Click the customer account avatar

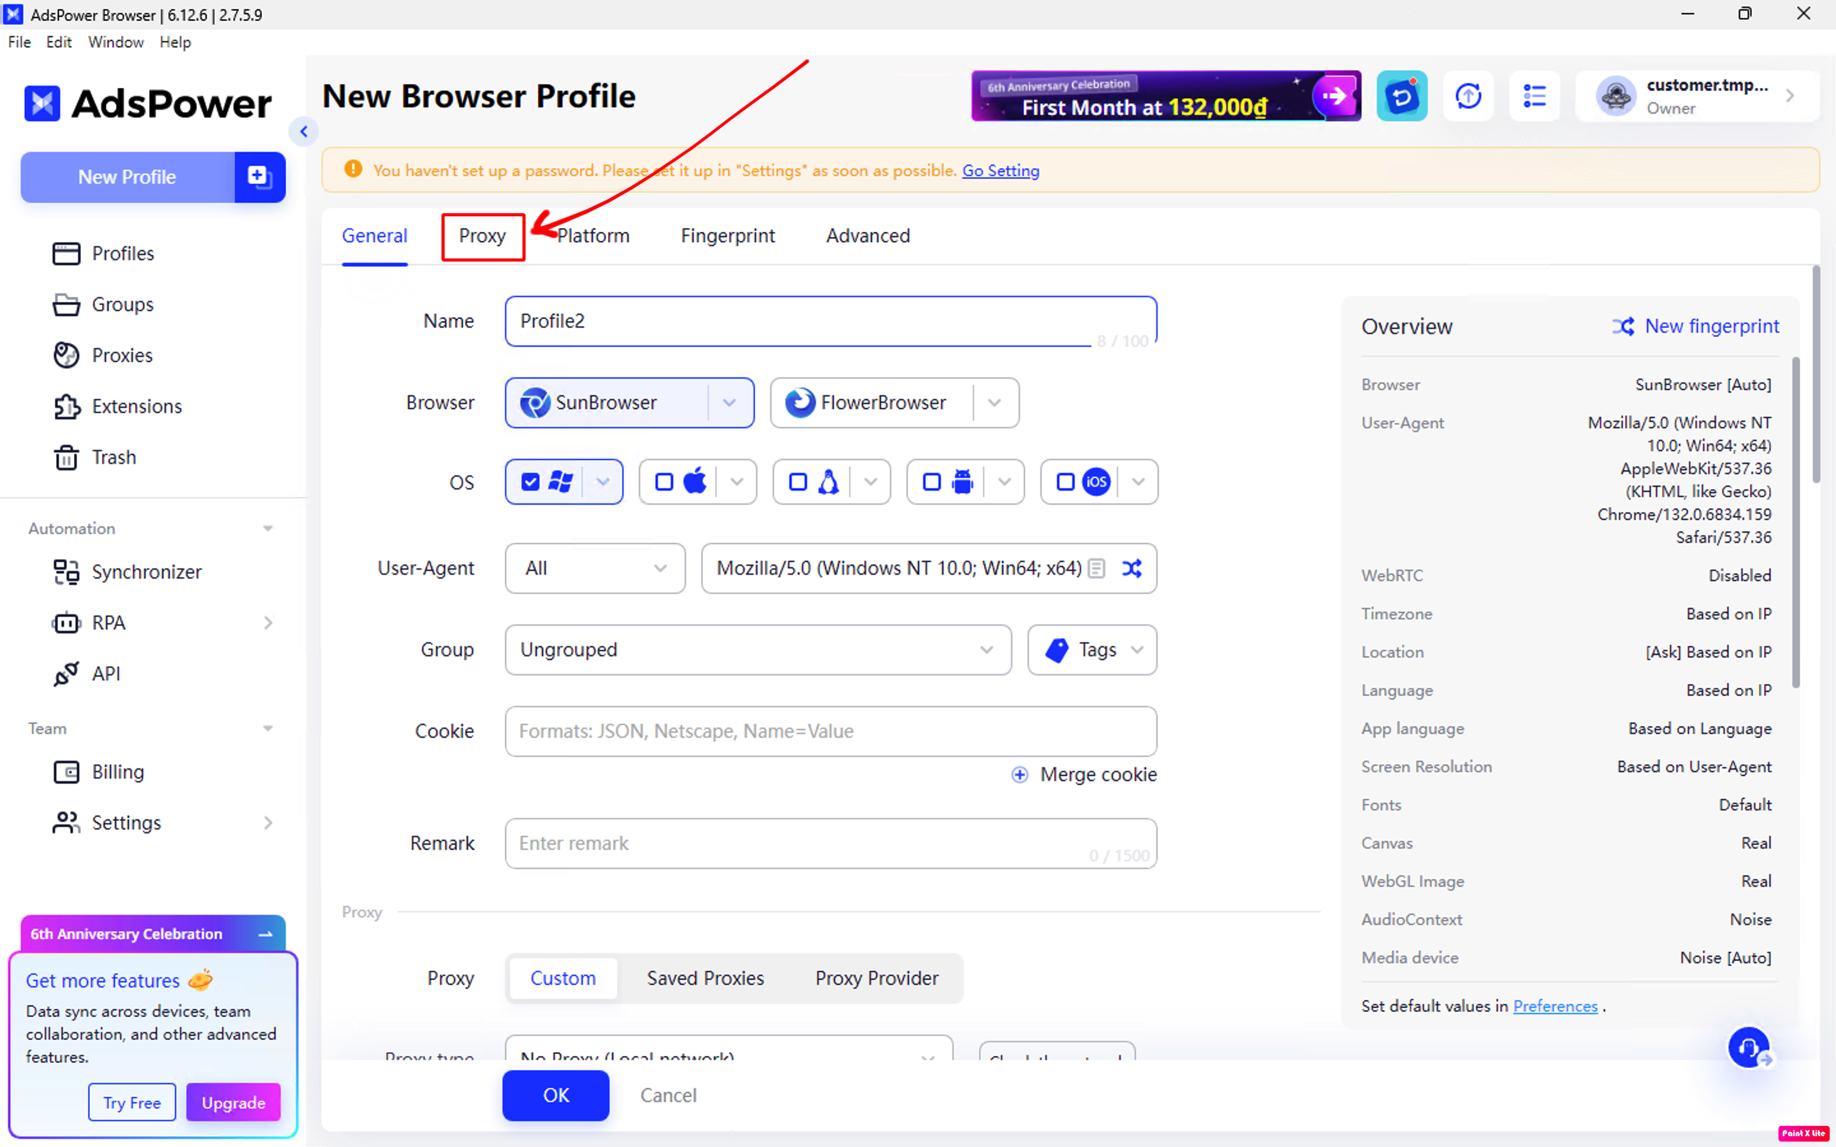coord(1616,96)
